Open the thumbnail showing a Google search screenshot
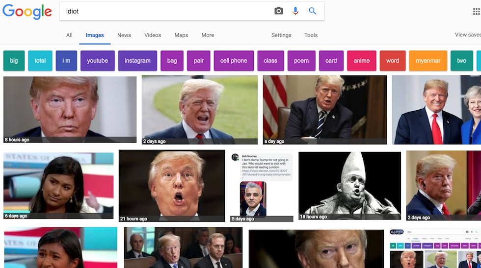 pos(435,248)
